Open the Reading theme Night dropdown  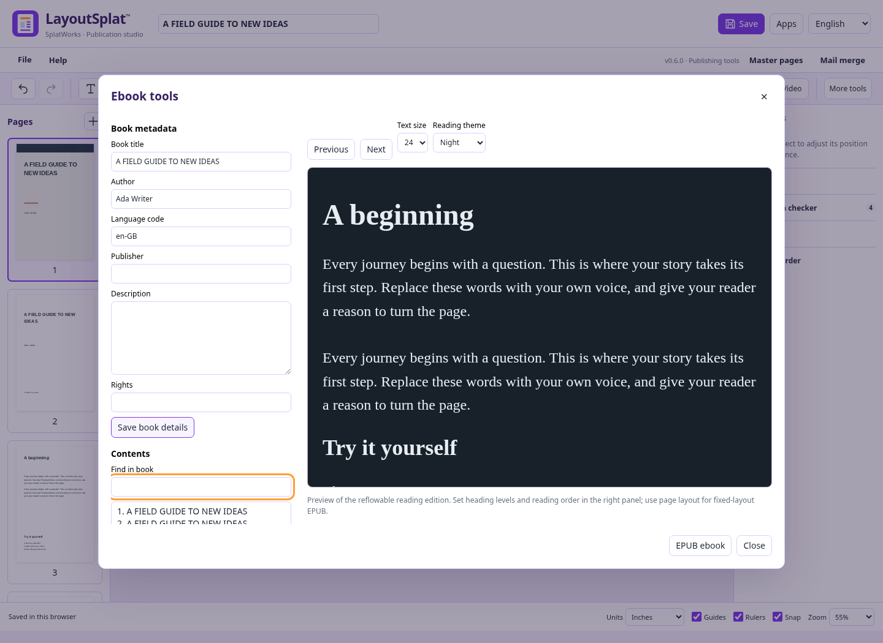(459, 143)
